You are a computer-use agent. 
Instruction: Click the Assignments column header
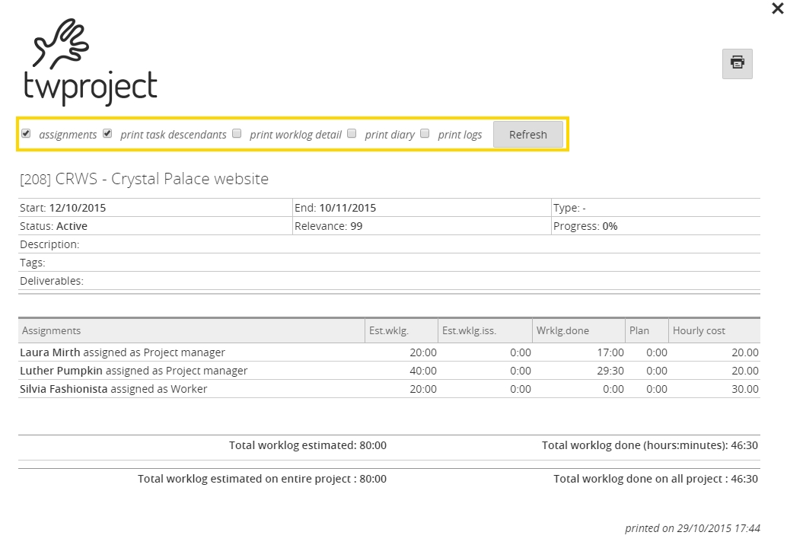(x=52, y=330)
